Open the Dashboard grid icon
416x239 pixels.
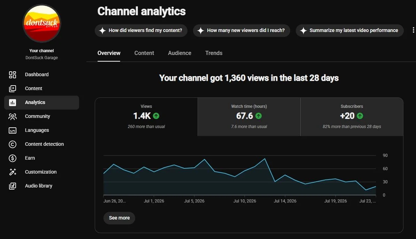tap(13, 75)
